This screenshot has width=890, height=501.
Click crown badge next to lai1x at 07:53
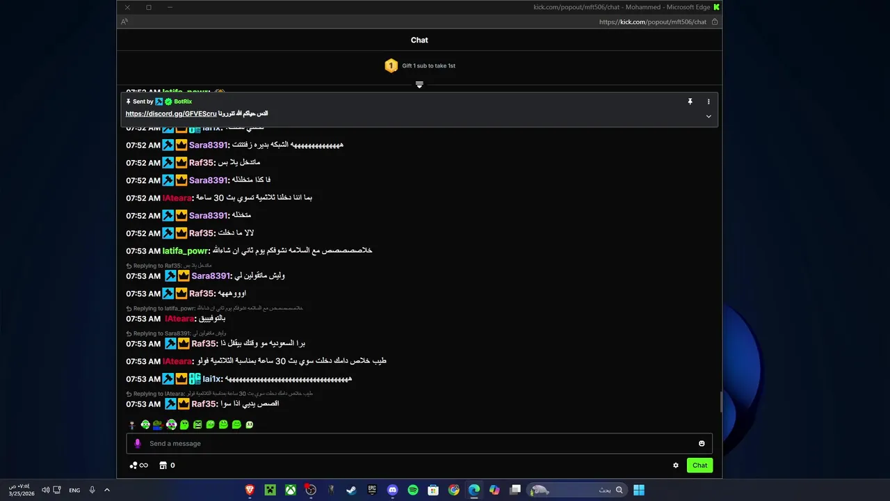point(181,379)
